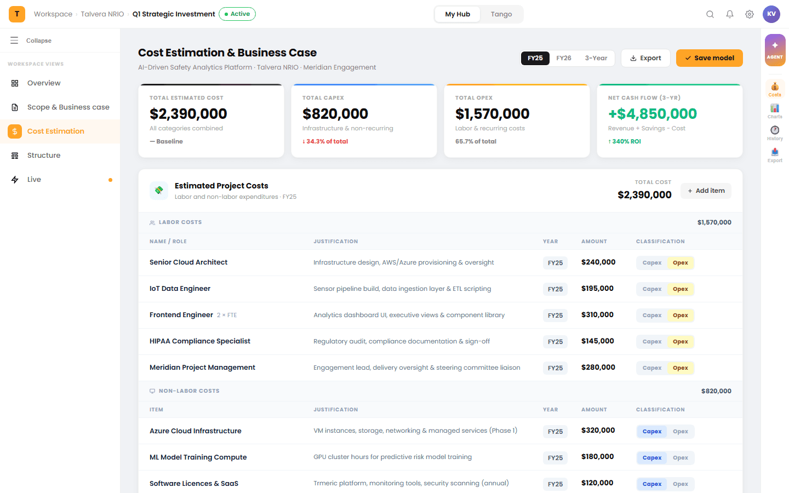
Task: Switch to the Tango tab
Action: coord(501,14)
